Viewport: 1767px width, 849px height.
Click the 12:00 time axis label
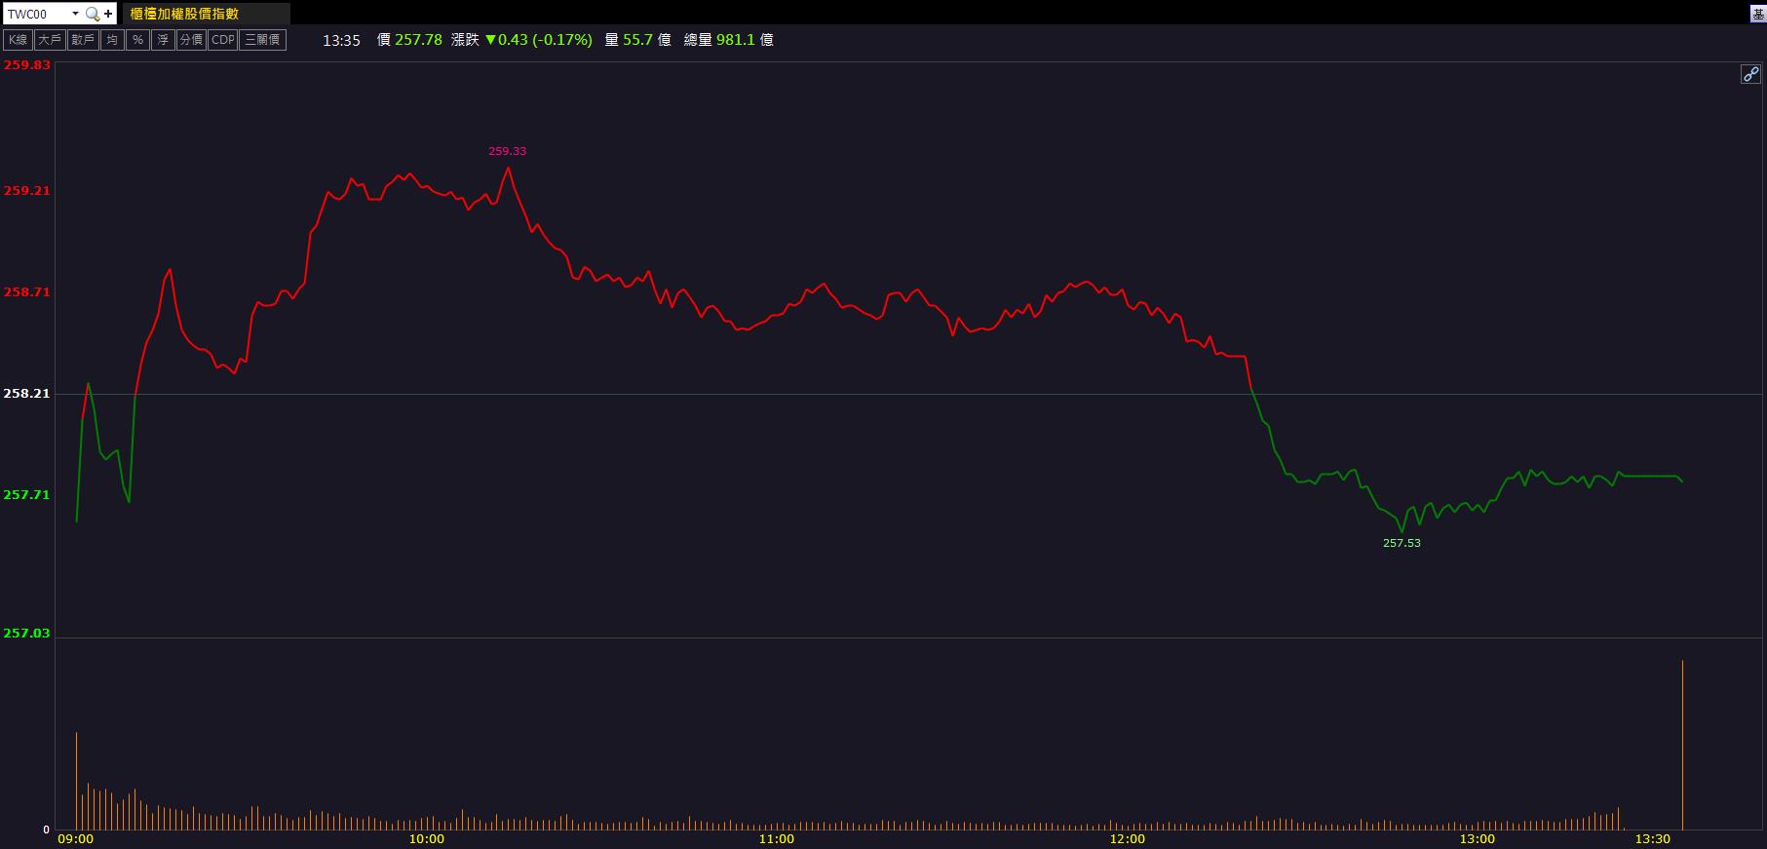pos(1128,839)
